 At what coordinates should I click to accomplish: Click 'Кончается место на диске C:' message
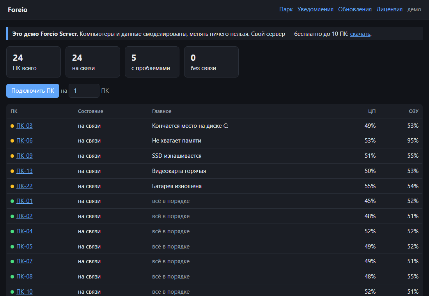(190, 126)
